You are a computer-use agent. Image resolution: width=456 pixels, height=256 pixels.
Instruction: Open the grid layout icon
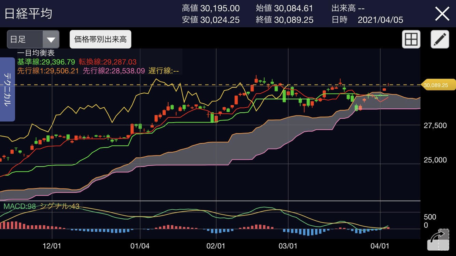[412, 39]
